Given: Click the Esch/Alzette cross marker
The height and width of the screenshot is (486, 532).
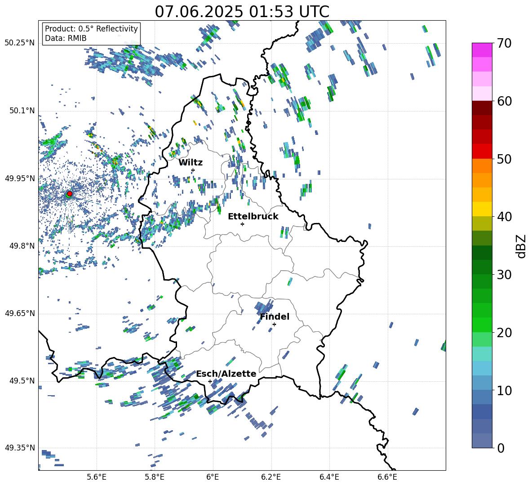Looking at the screenshot, I should tap(210, 381).
